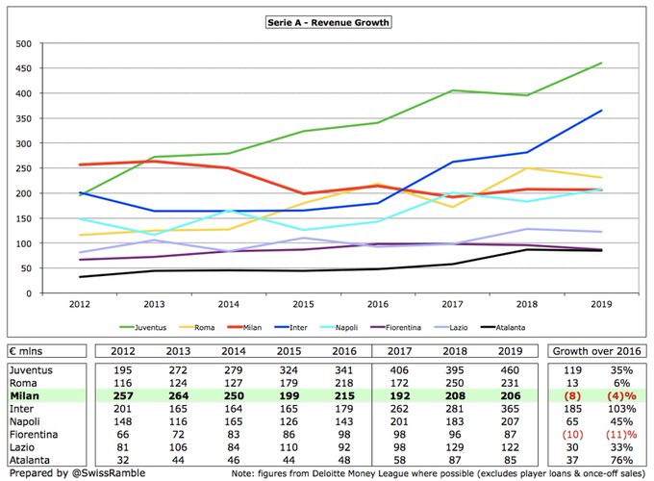654x481 pixels.
Task: Click Milan red absolute growth value (8)
Action: (572, 396)
